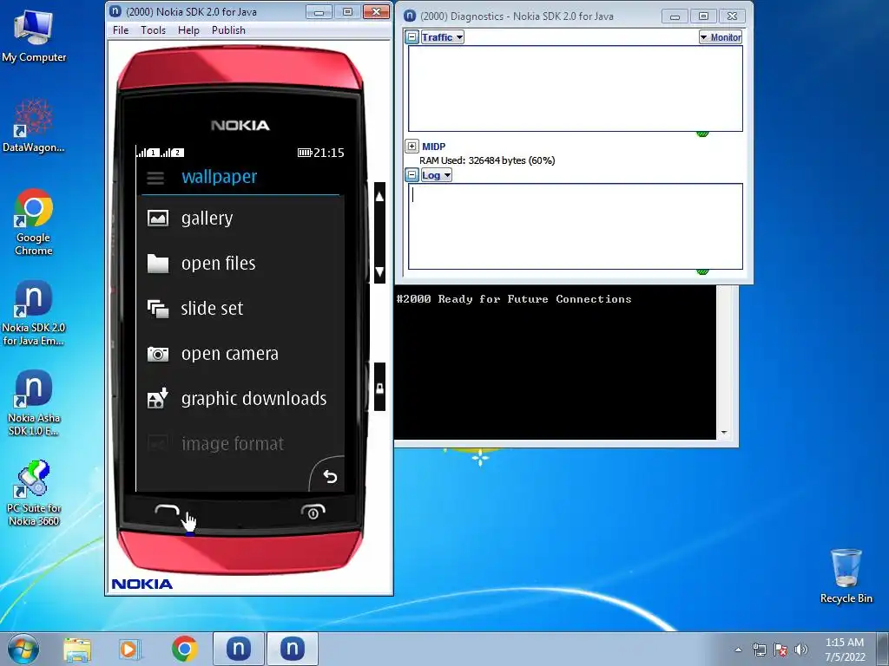Screen dimensions: 889x666
Task: Collapse the Log section
Action: click(x=412, y=175)
